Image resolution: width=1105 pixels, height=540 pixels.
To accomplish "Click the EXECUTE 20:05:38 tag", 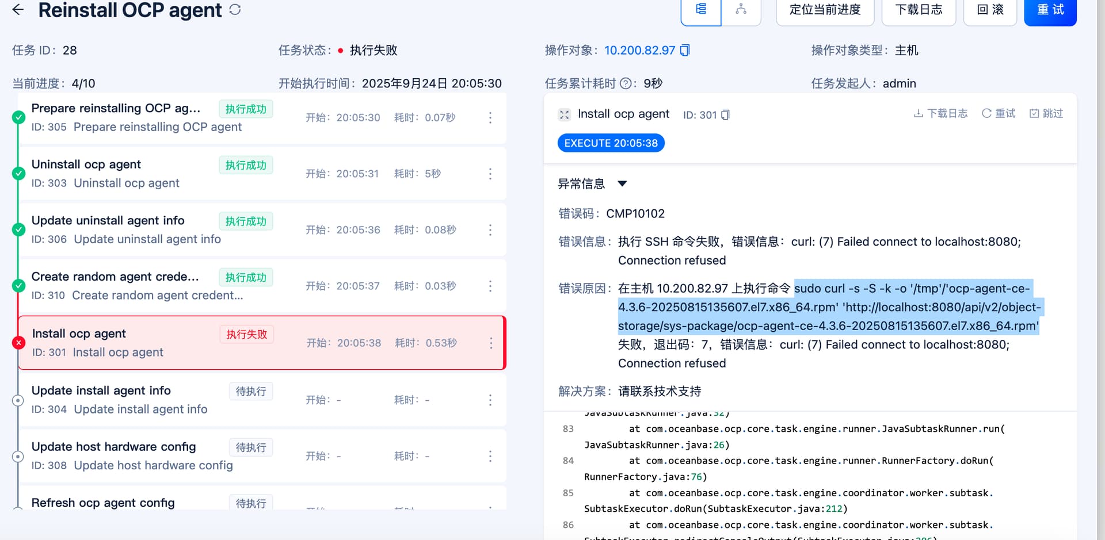I will coord(611,143).
